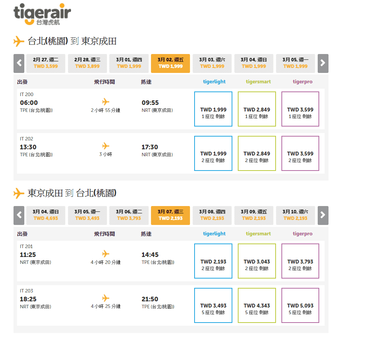
Task: Select return date 3月 08 週四 tab
Action: pyautogui.click(x=212, y=215)
